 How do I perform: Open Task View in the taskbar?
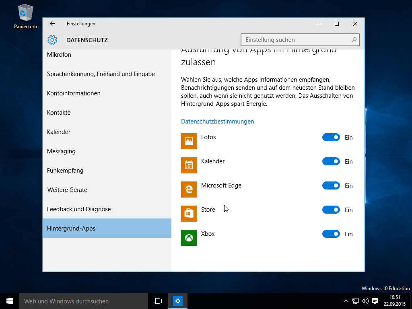pyautogui.click(x=158, y=301)
